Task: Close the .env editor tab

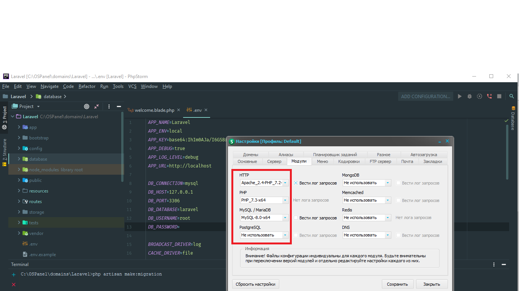Action: (206, 110)
